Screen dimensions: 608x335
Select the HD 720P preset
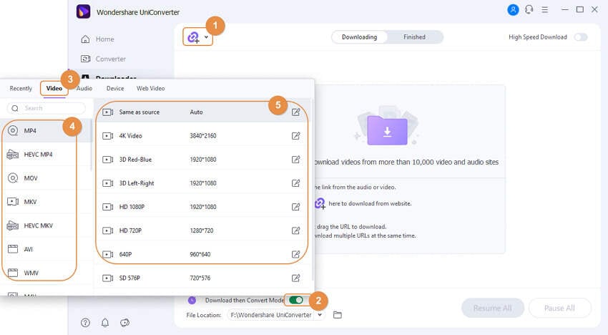tap(202, 230)
